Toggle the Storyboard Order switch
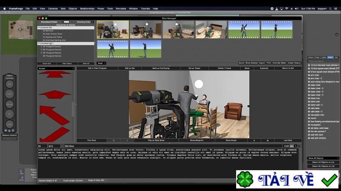This screenshot has height=191, width=341. click(66, 22)
